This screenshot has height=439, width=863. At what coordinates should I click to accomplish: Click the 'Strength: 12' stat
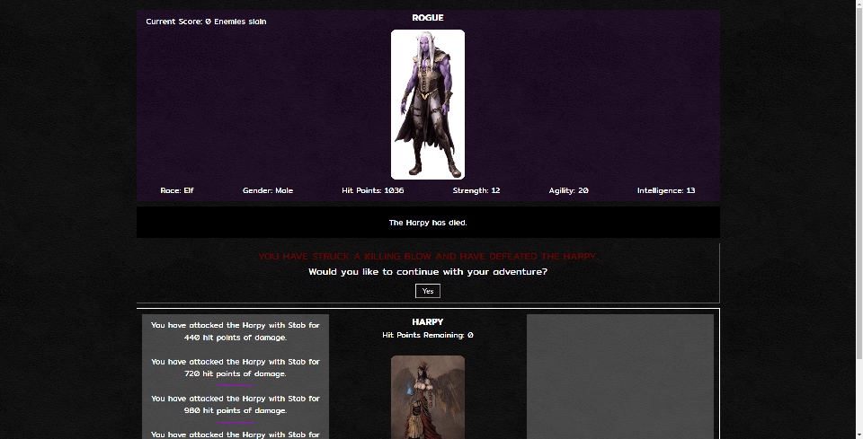(x=476, y=190)
